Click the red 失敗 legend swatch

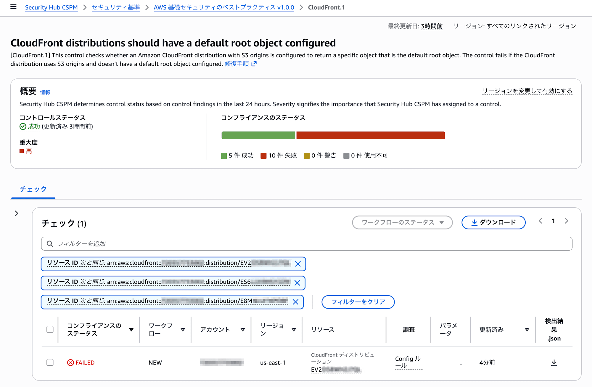pos(263,156)
